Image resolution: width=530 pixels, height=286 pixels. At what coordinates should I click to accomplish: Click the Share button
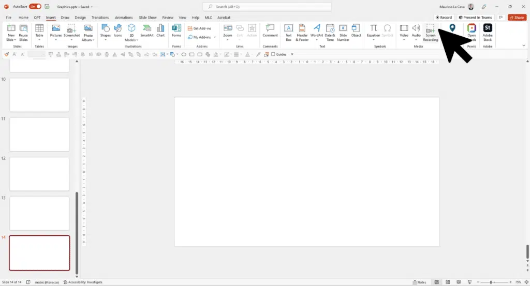517,18
